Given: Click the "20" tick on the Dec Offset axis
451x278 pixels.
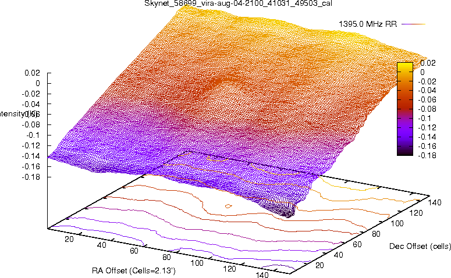Looking at the screenshot, I should click(320, 265).
